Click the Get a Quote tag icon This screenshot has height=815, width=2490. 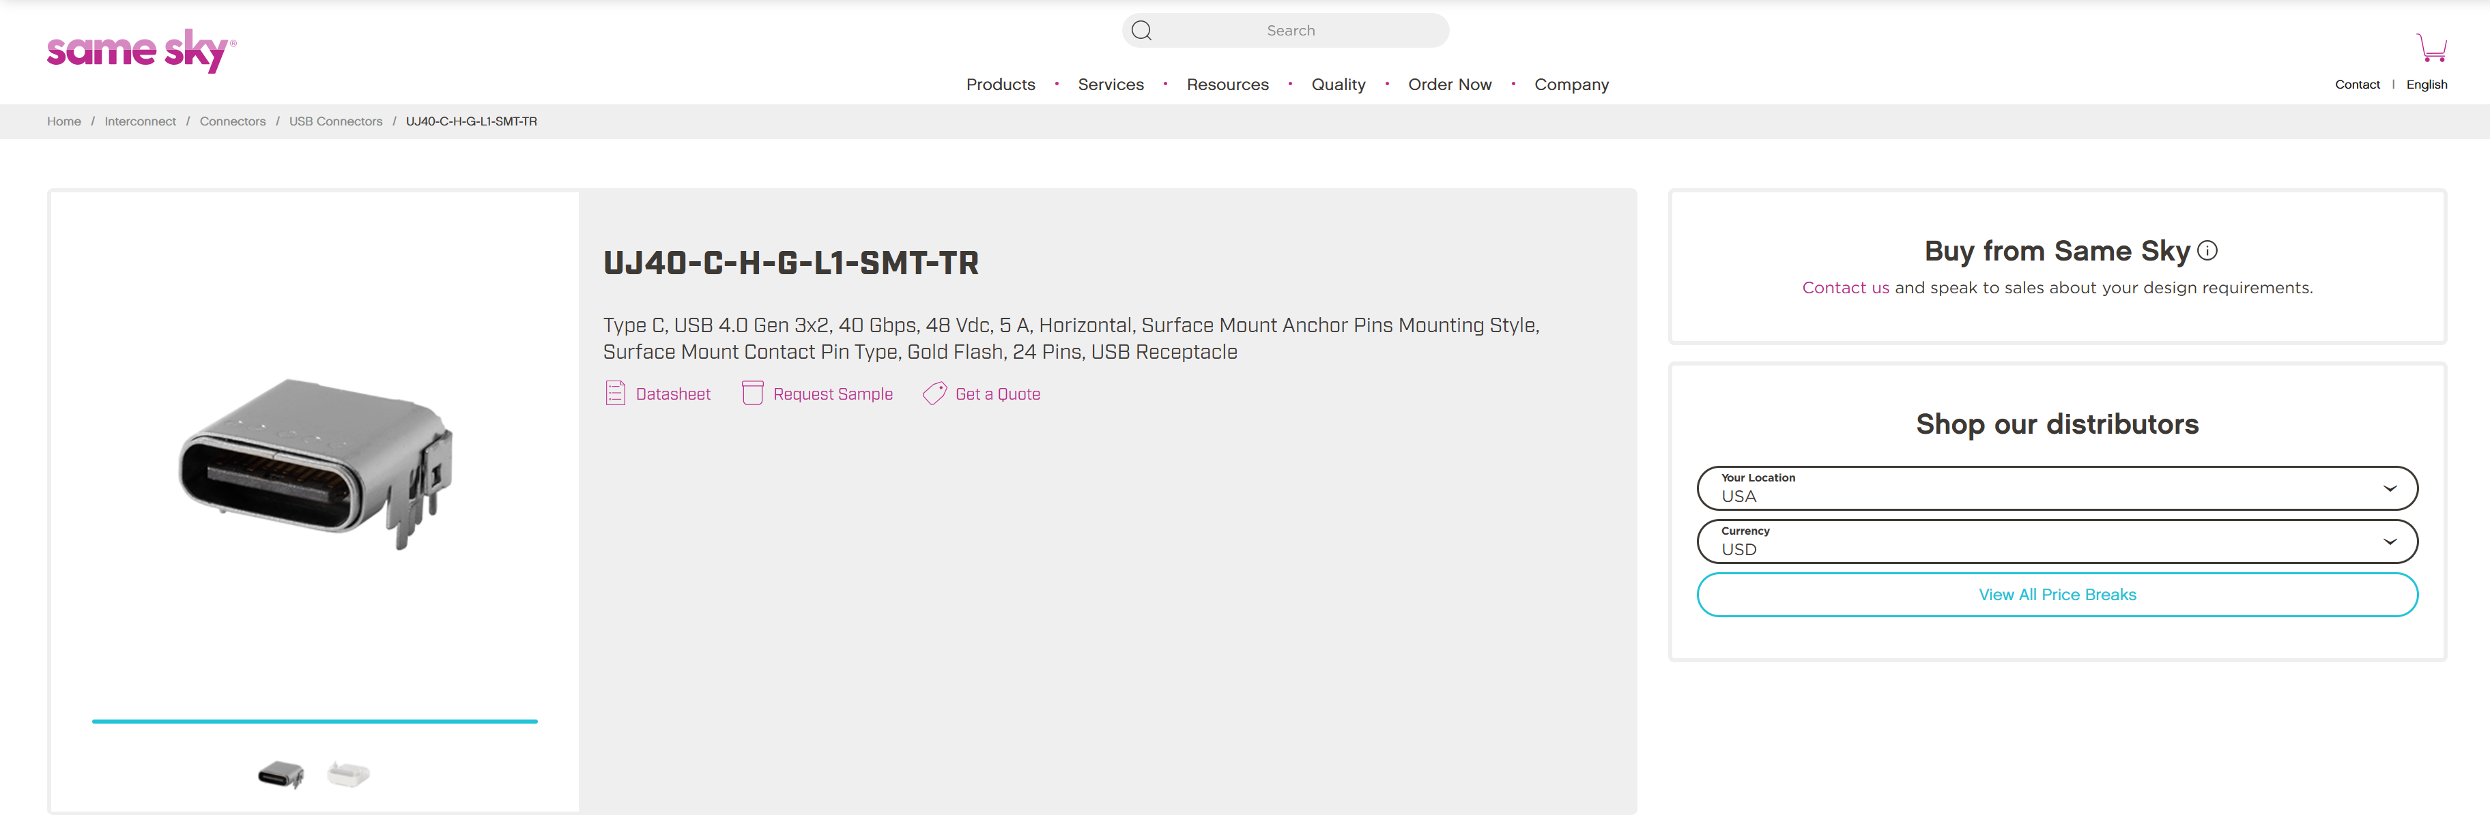pyautogui.click(x=934, y=393)
